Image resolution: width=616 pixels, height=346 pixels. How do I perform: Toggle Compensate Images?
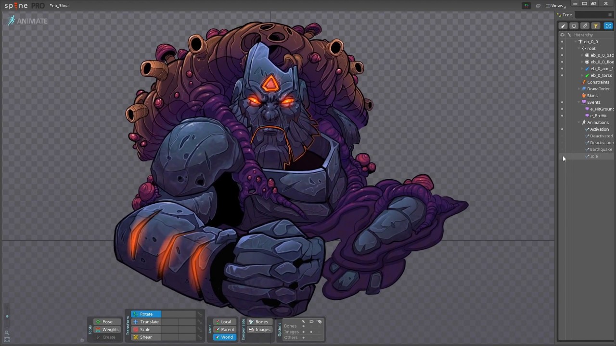(x=259, y=330)
